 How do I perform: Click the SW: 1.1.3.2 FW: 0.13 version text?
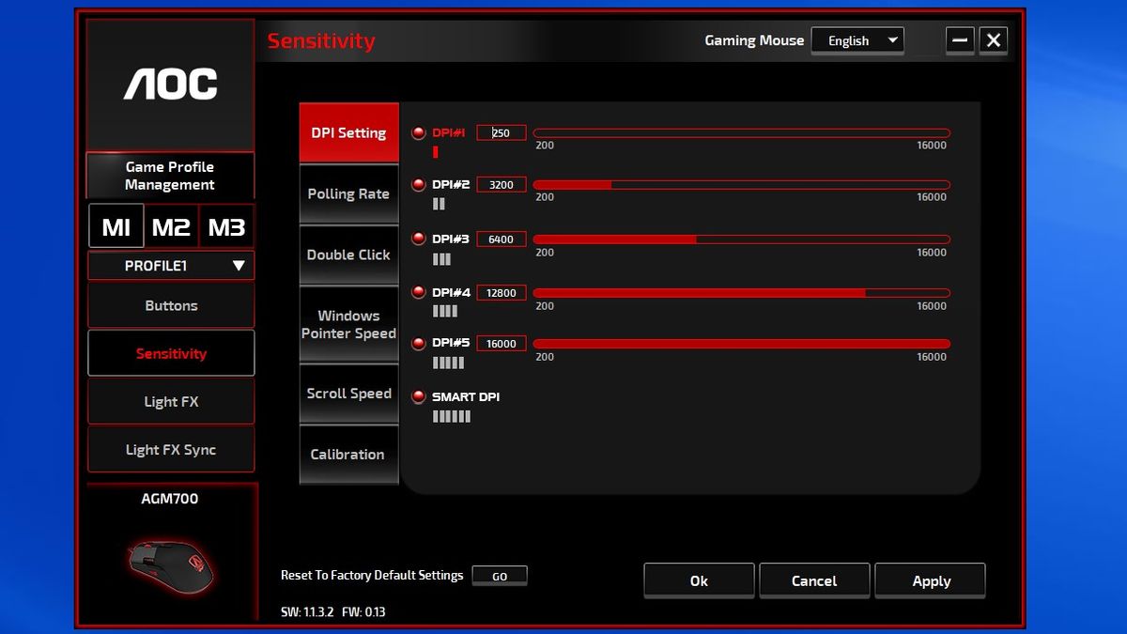coord(333,611)
